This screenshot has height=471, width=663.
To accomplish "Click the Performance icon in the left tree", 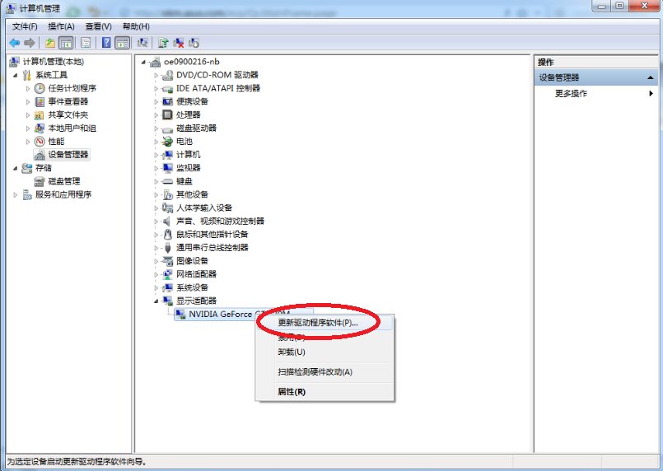I will (x=40, y=141).
